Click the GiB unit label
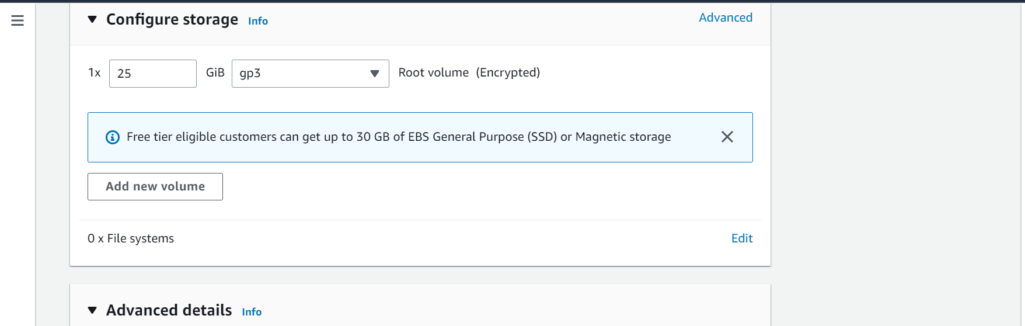The width and height of the screenshot is (1025, 326). coord(215,72)
